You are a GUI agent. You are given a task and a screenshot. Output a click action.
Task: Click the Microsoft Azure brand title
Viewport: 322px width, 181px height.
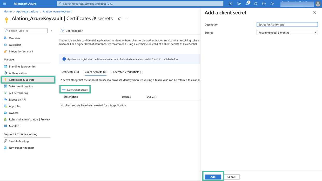(25, 4)
